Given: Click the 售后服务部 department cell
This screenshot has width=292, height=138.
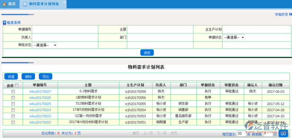Looking at the screenshot, I should tap(184, 116).
